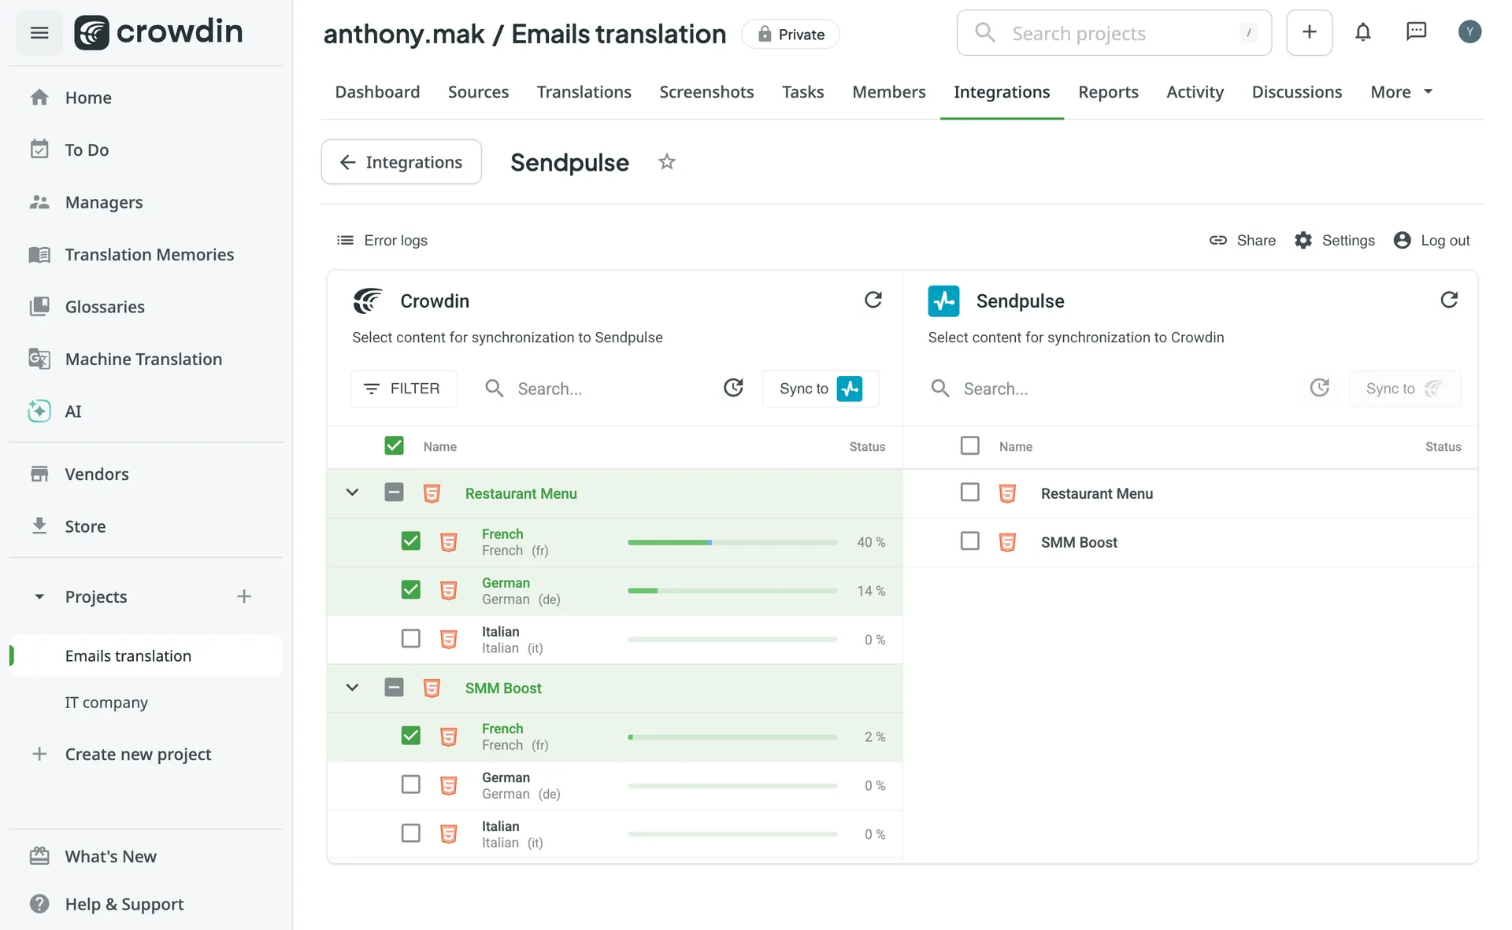The image size is (1512, 930).
Task: Click the French 40% progress bar
Action: click(x=732, y=542)
